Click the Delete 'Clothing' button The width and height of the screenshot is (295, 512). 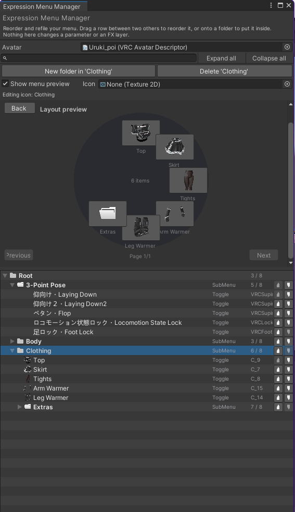[224, 71]
